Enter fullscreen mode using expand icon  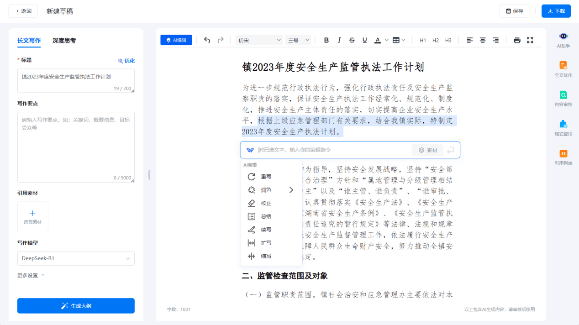(530, 40)
